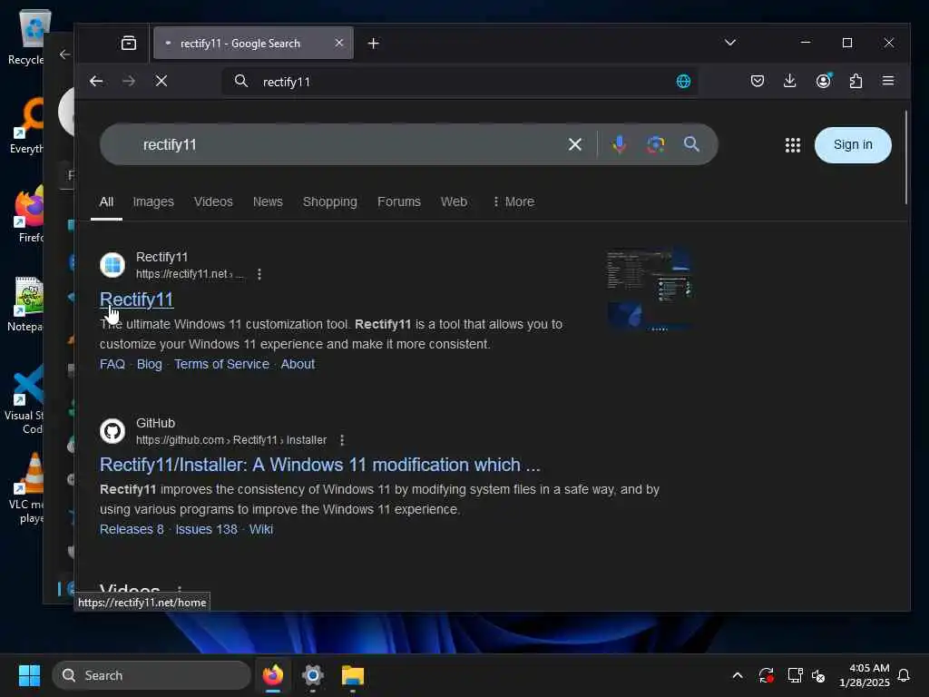Click the address bar containing rectify11
929x697 pixels.
click(x=459, y=82)
